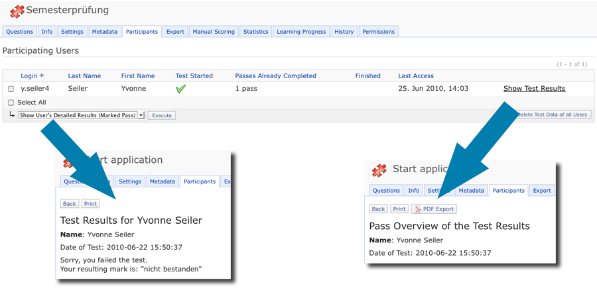Open the Show User's Detailed Results dropdown
The height and width of the screenshot is (296, 597).
pos(81,115)
